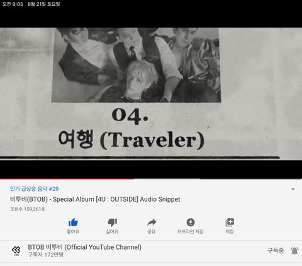This screenshot has height=266, width=302.
Task: Tap the thumbs-up like icon
Action: [x=73, y=223]
